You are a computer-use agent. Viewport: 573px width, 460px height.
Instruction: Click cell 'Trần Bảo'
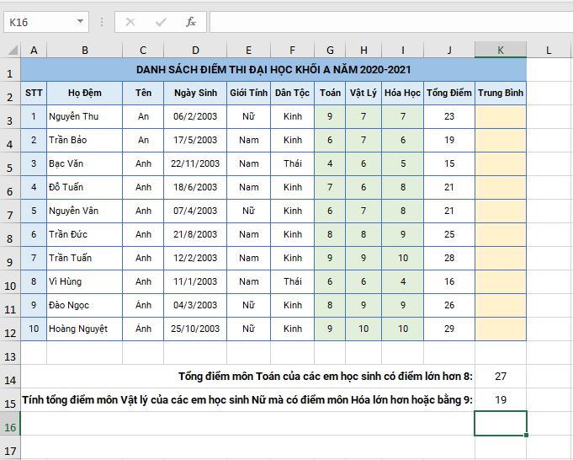click(84, 140)
